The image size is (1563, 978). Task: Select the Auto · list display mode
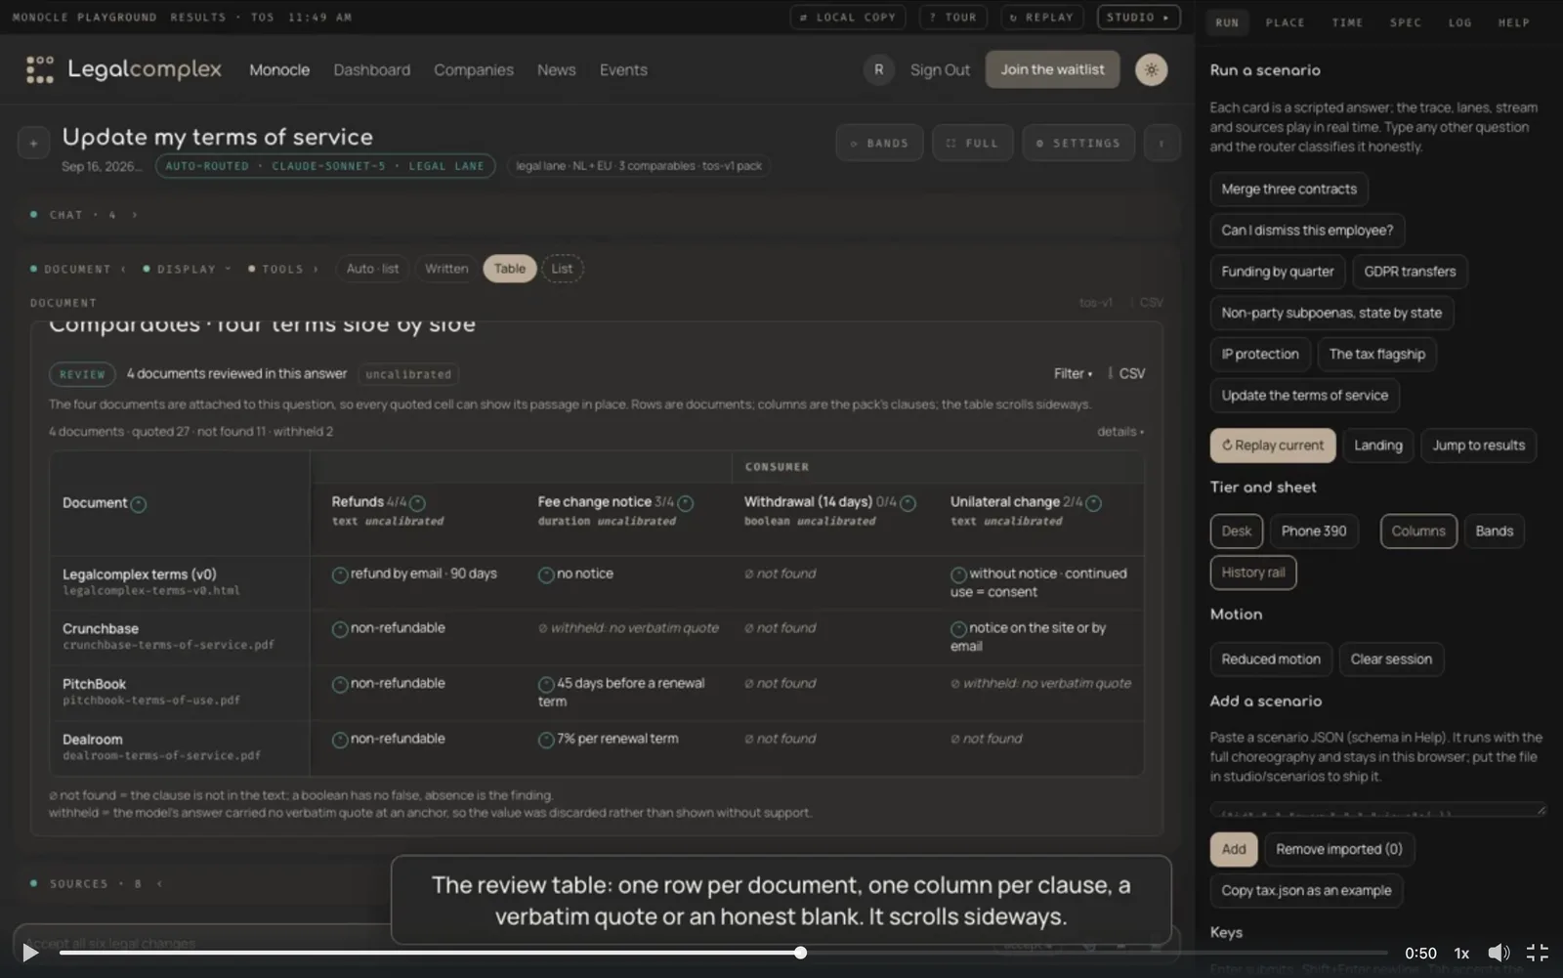(372, 269)
